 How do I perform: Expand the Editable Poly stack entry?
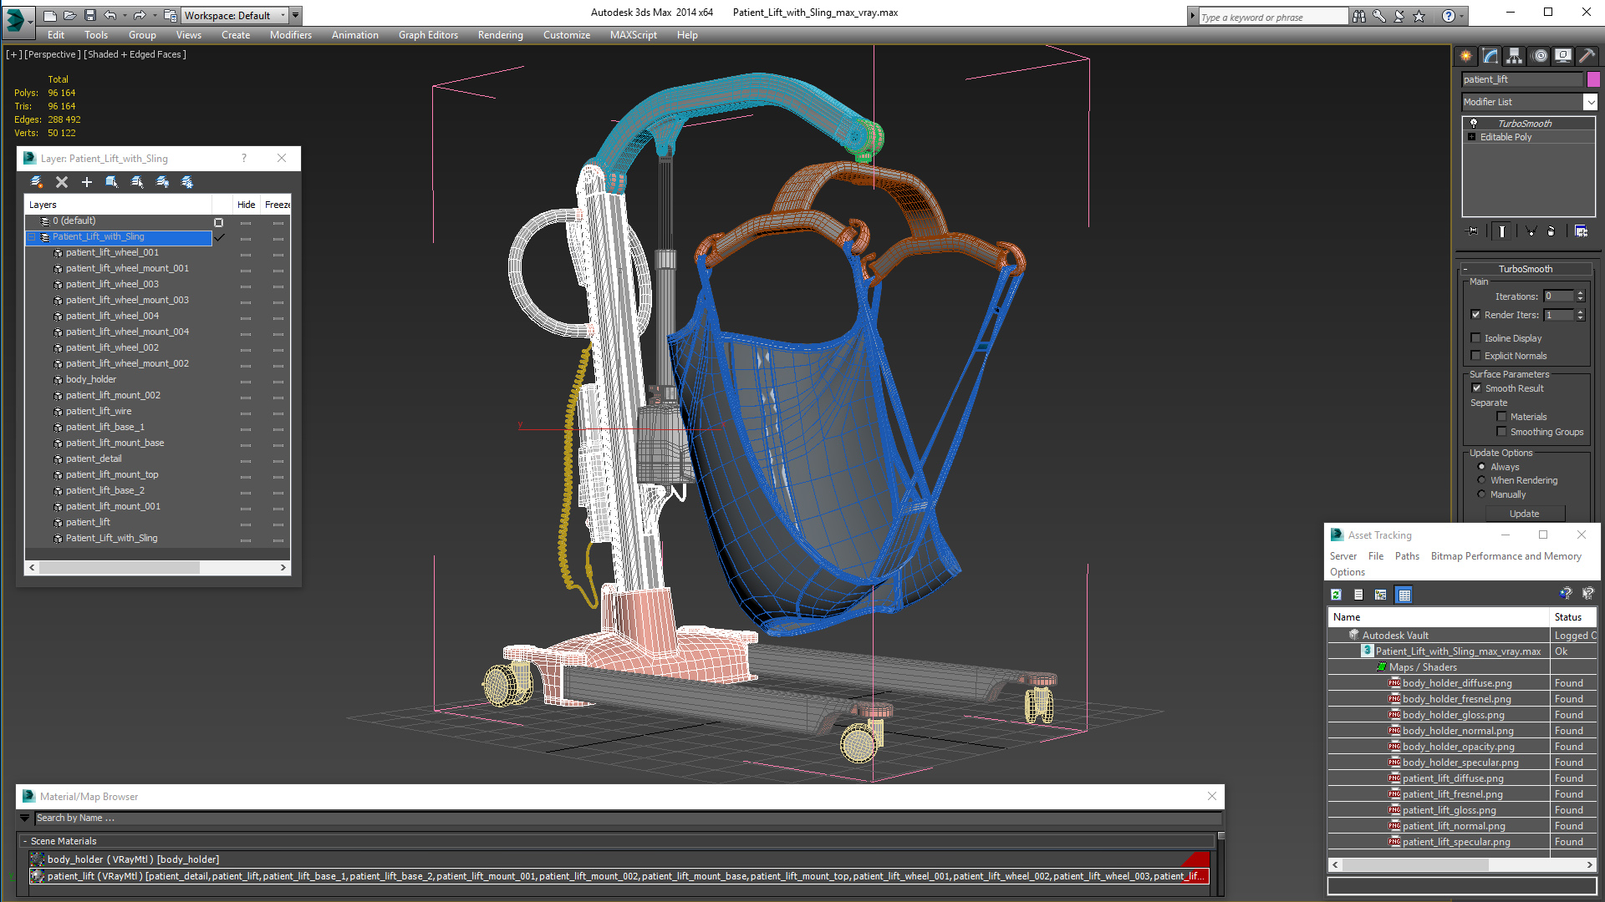pos(1472,137)
